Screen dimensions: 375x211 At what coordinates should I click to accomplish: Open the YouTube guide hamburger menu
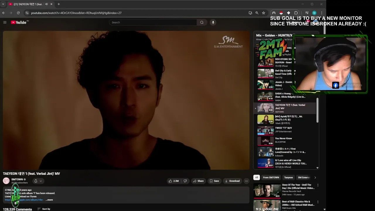(5, 22)
